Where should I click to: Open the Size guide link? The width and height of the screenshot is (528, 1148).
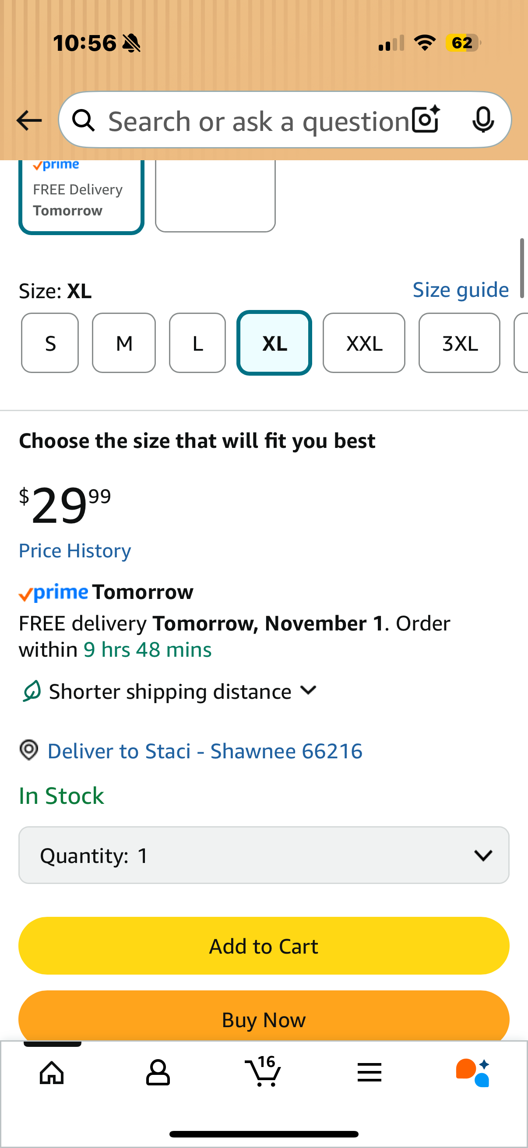click(x=460, y=290)
